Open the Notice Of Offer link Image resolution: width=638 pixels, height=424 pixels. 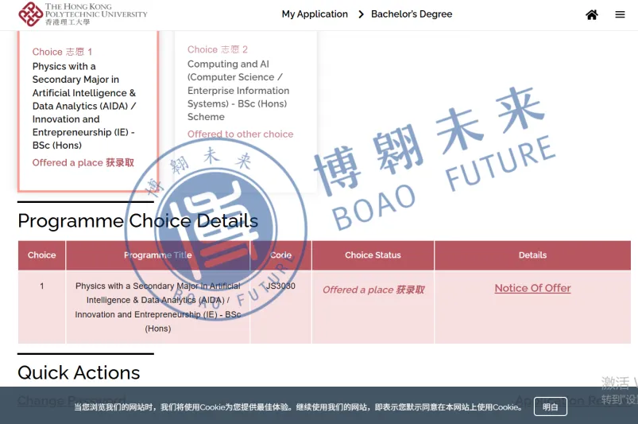tap(532, 288)
